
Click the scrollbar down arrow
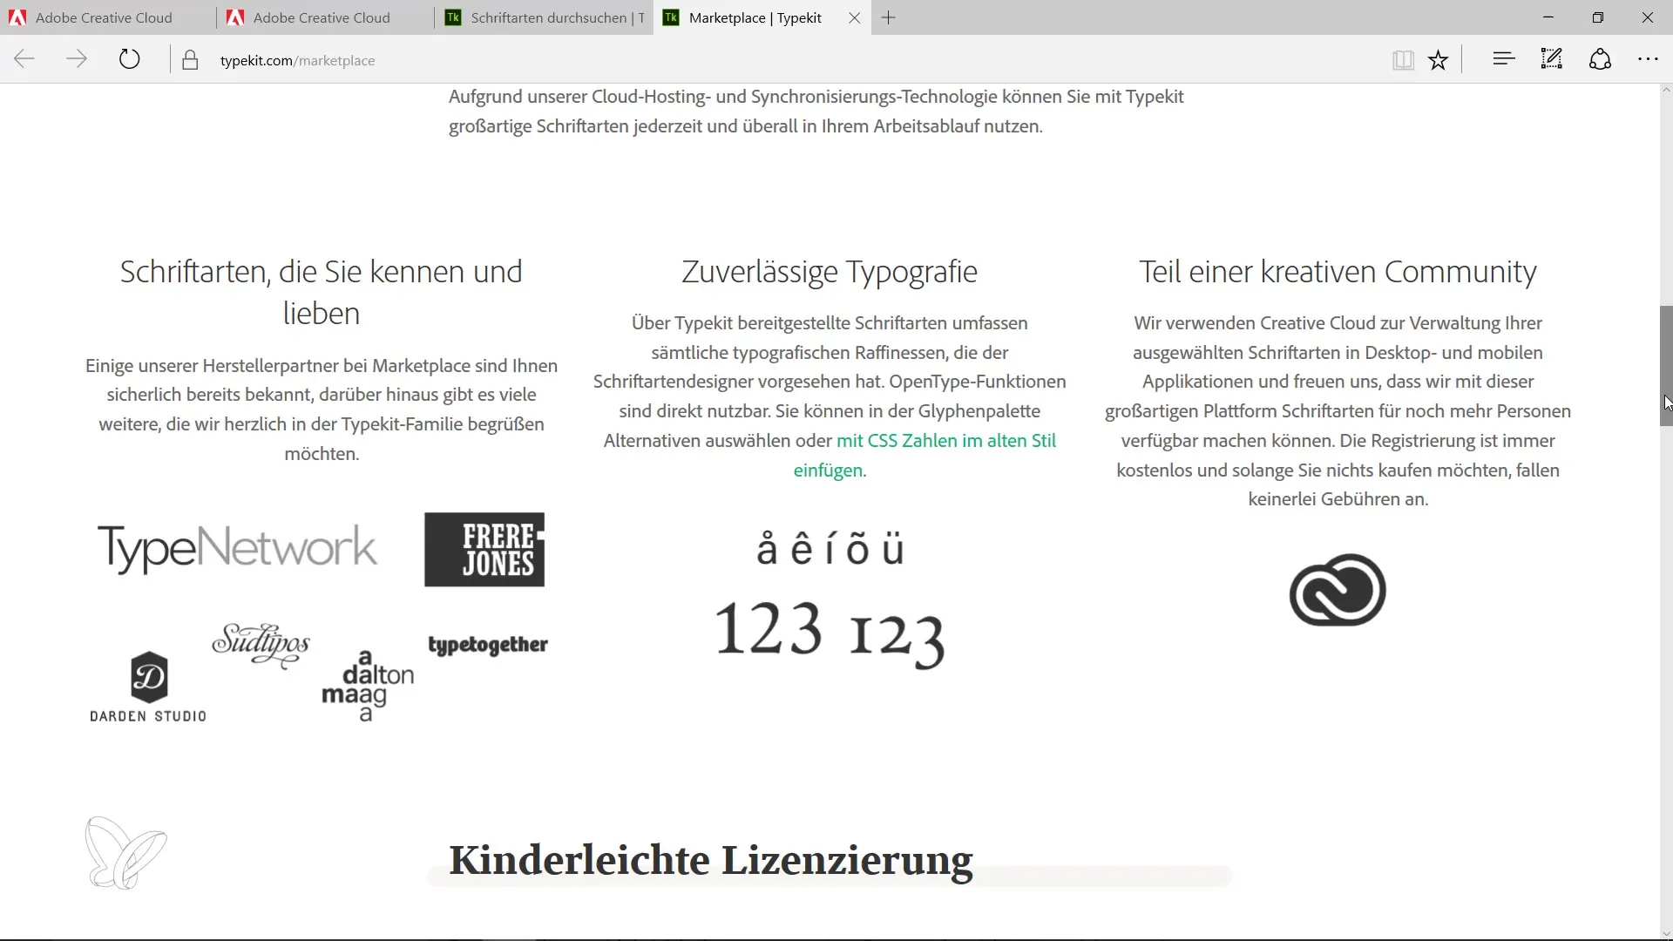tap(1666, 933)
